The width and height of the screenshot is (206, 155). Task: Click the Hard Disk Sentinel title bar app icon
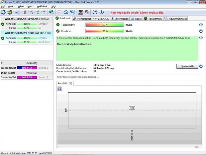coord(2,2)
